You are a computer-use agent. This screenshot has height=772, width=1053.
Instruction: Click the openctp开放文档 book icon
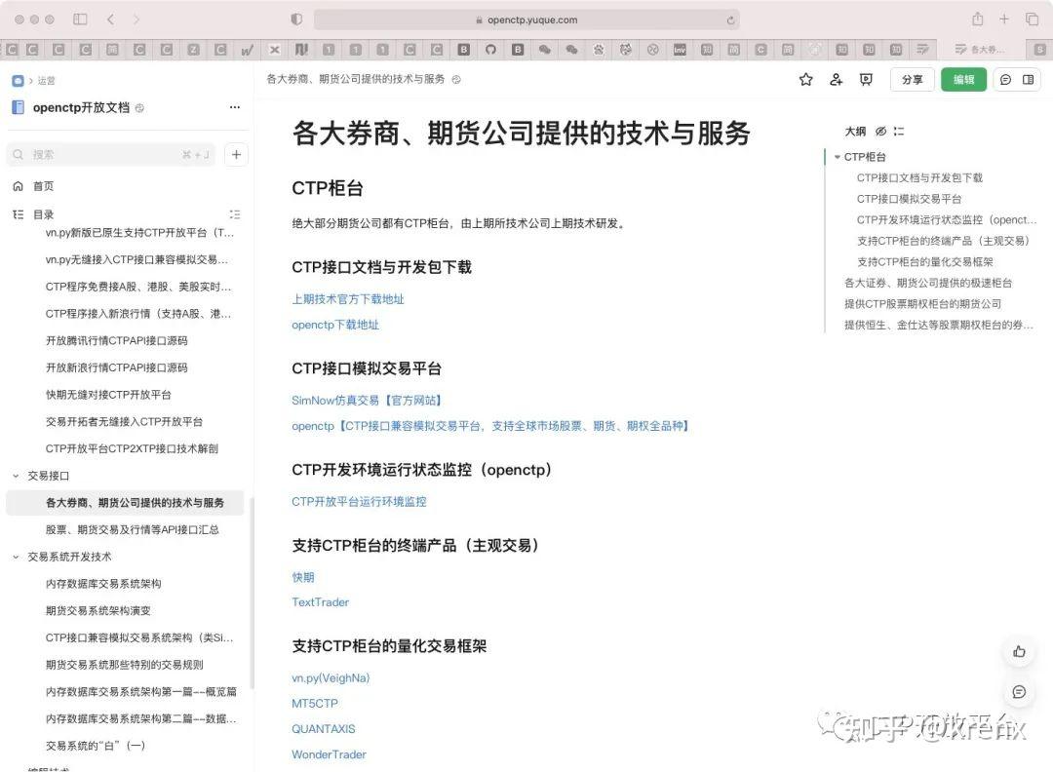pyautogui.click(x=19, y=107)
